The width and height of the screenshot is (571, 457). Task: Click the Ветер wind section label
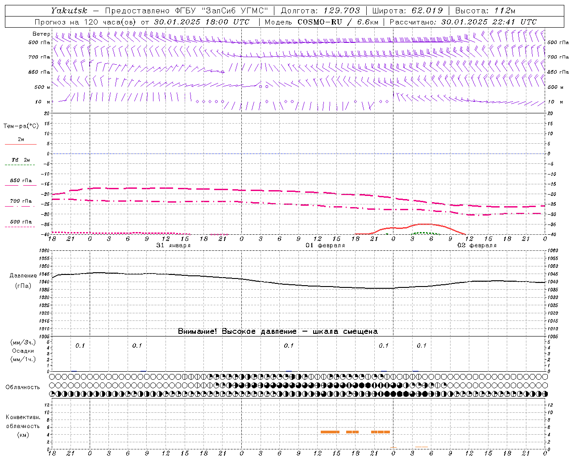[41, 34]
